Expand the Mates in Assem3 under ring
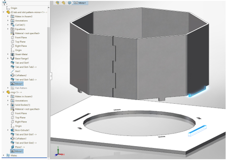Viewport: 226px width, 160px height. coord(8,96)
